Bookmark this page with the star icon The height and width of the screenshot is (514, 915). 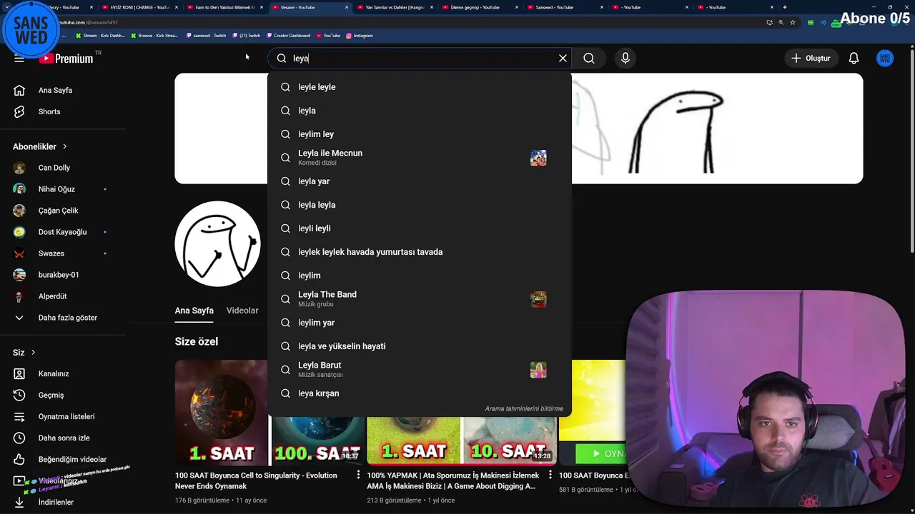(793, 22)
